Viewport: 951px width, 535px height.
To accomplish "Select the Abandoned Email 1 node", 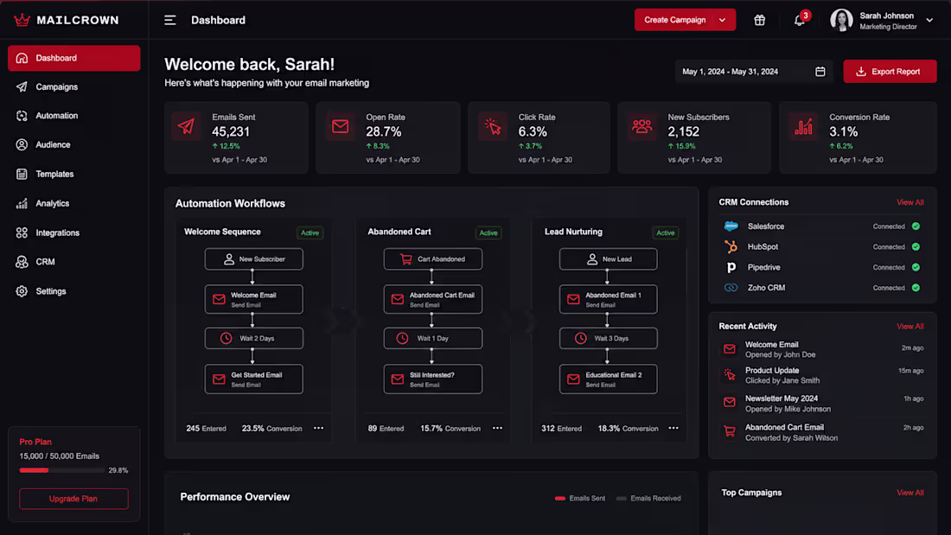I will click(609, 300).
